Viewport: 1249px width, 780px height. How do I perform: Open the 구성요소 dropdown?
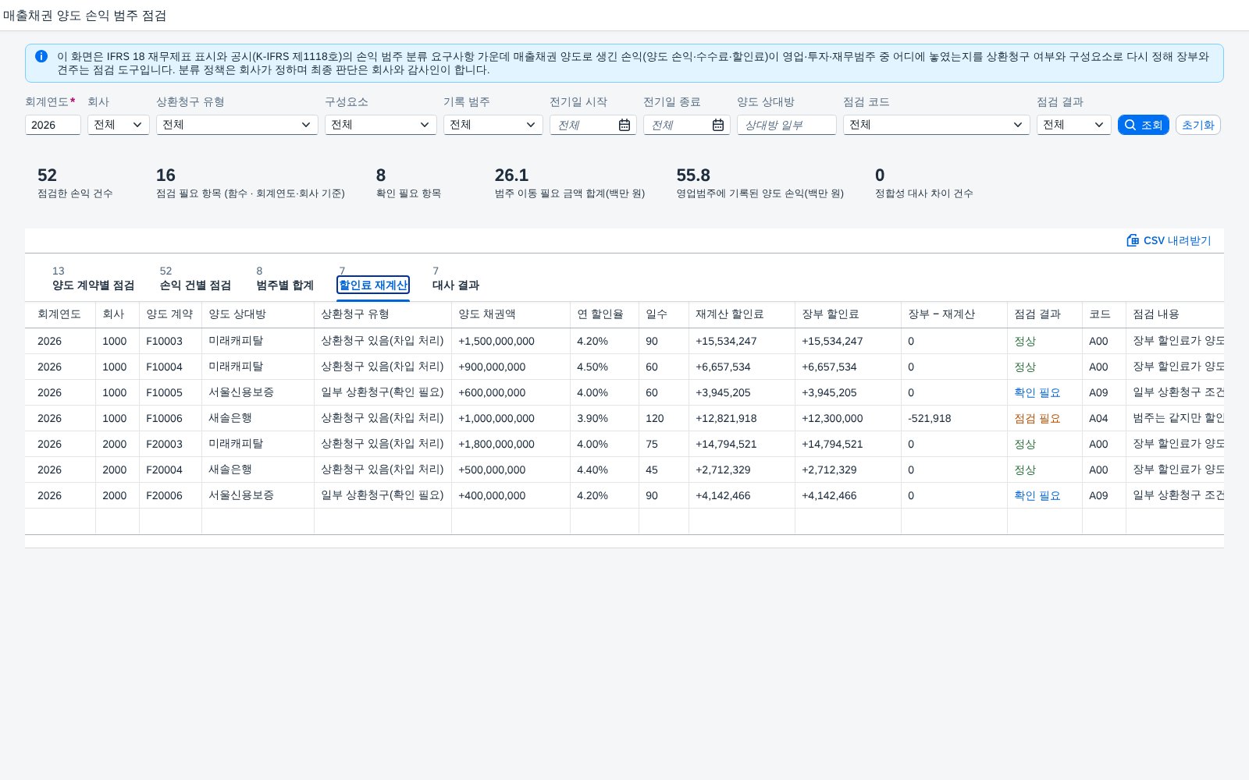pos(381,125)
